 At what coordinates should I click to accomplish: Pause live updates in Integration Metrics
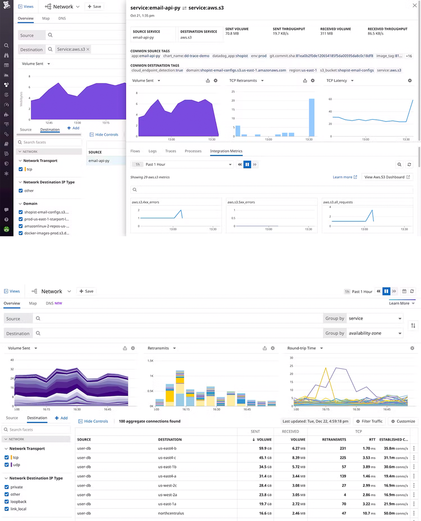pyautogui.click(x=247, y=165)
